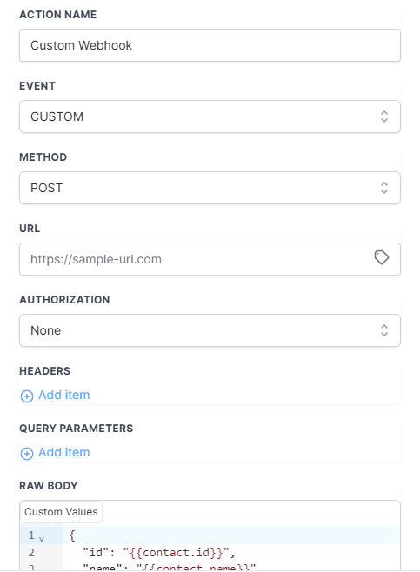Click the tag icon in URL field
The height and width of the screenshot is (572, 420).
[382, 257]
